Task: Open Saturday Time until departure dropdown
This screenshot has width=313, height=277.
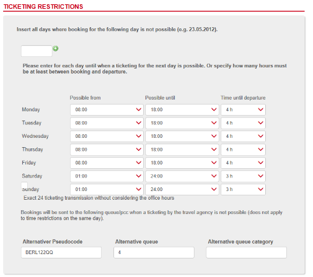Action: 243,176
